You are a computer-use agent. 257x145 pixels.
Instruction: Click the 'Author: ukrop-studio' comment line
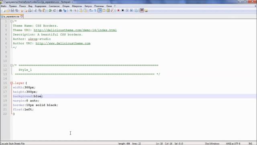click(x=32, y=39)
